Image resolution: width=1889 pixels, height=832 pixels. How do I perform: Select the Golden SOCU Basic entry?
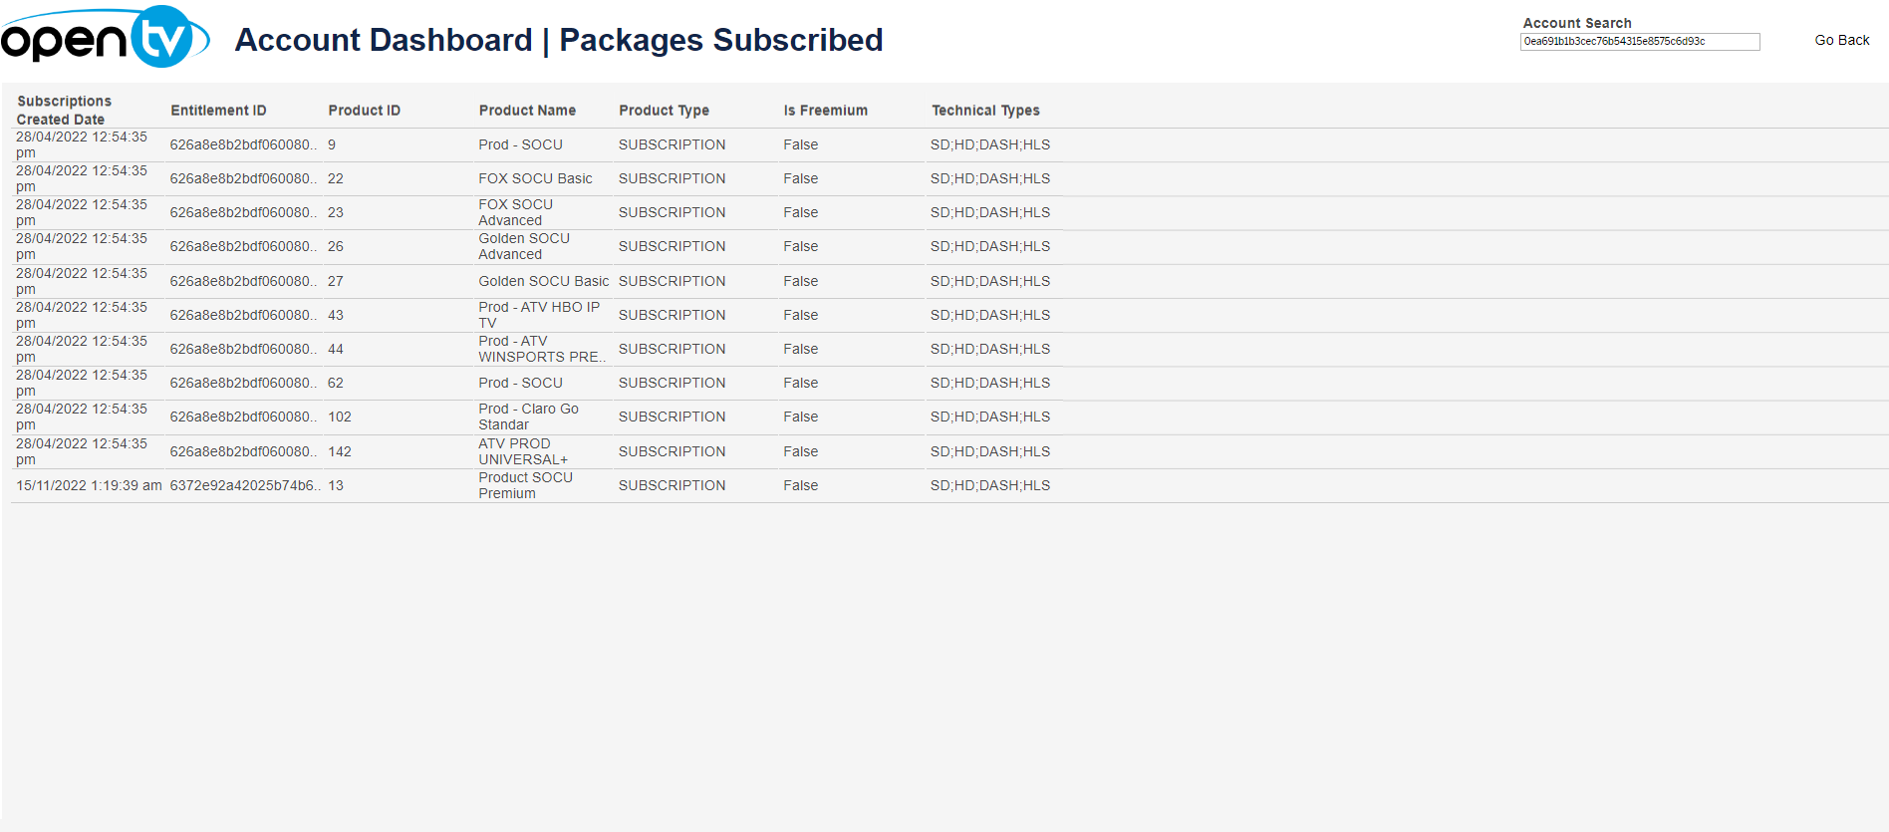[x=543, y=282]
